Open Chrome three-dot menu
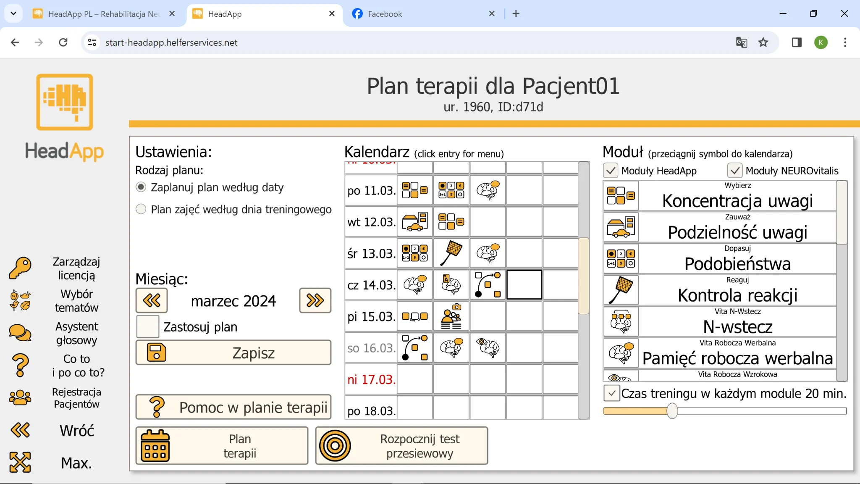Viewport: 860px width, 484px height. [845, 42]
